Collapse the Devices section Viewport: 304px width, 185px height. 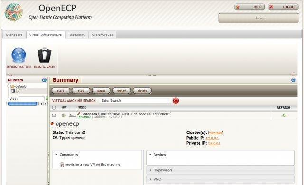[150, 155]
